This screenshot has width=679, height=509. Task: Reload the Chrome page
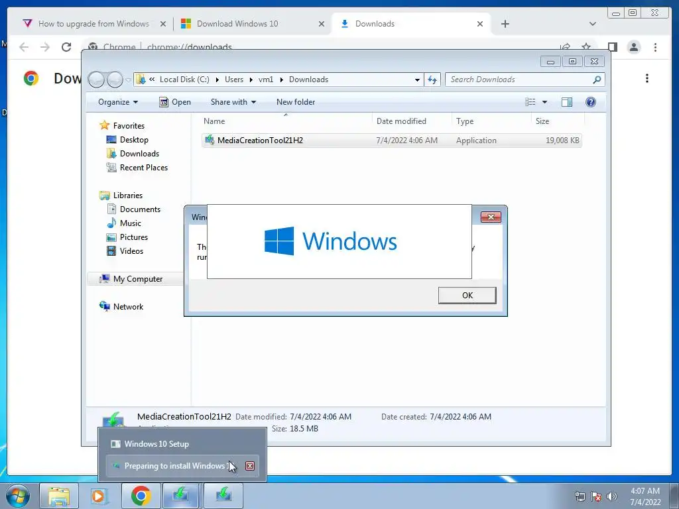tap(66, 47)
